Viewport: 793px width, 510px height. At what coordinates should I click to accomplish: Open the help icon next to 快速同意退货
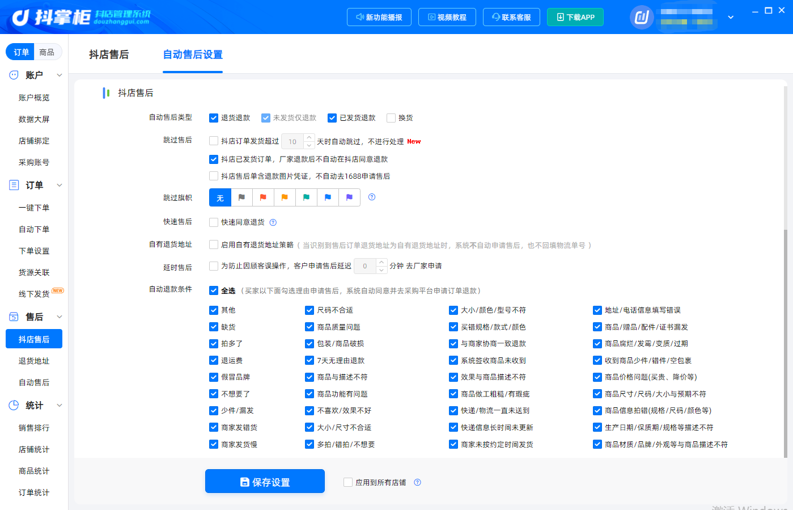pyautogui.click(x=273, y=222)
